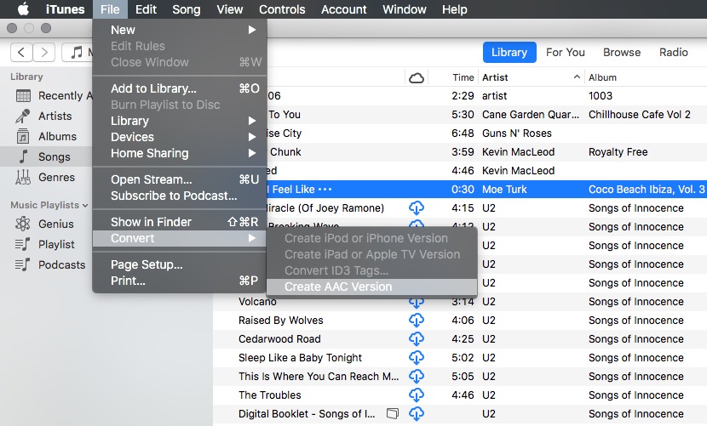
Task: Switch to the Browse tab
Action: tap(622, 52)
